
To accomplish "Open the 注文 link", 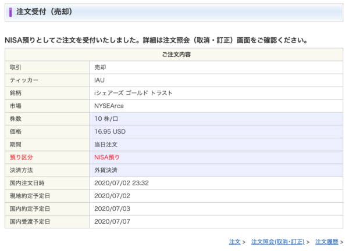I will [x=234, y=242].
